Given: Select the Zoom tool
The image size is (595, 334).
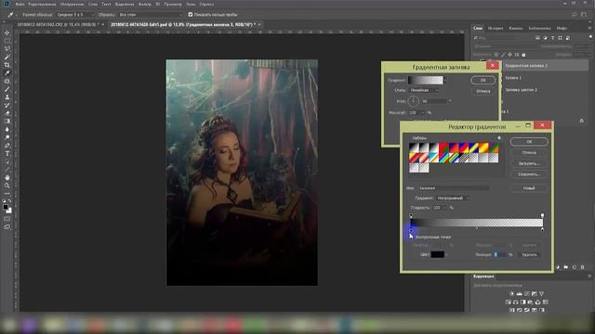Looking at the screenshot, I should (x=7, y=186).
